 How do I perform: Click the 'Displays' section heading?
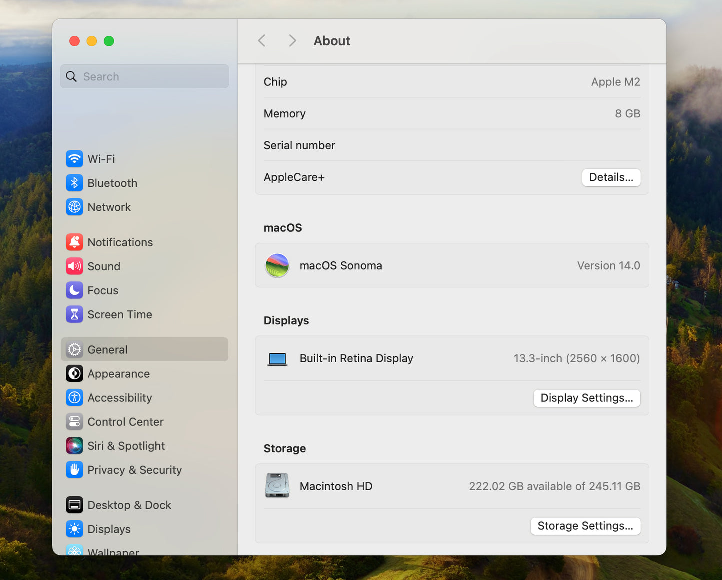pyautogui.click(x=286, y=320)
